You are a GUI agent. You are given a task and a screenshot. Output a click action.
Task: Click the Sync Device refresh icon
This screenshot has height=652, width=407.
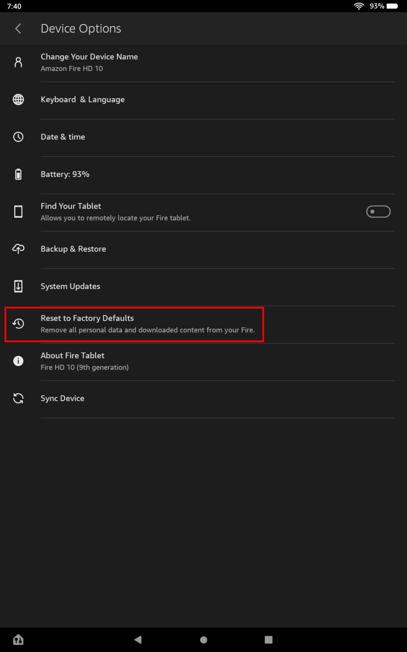(18, 398)
